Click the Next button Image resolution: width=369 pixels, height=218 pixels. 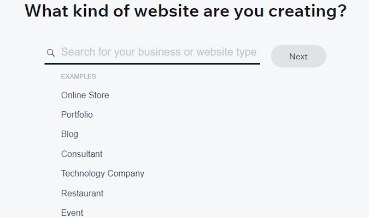coord(298,56)
